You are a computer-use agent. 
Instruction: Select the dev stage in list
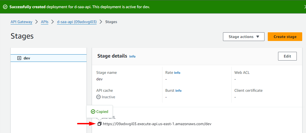click(x=27, y=58)
